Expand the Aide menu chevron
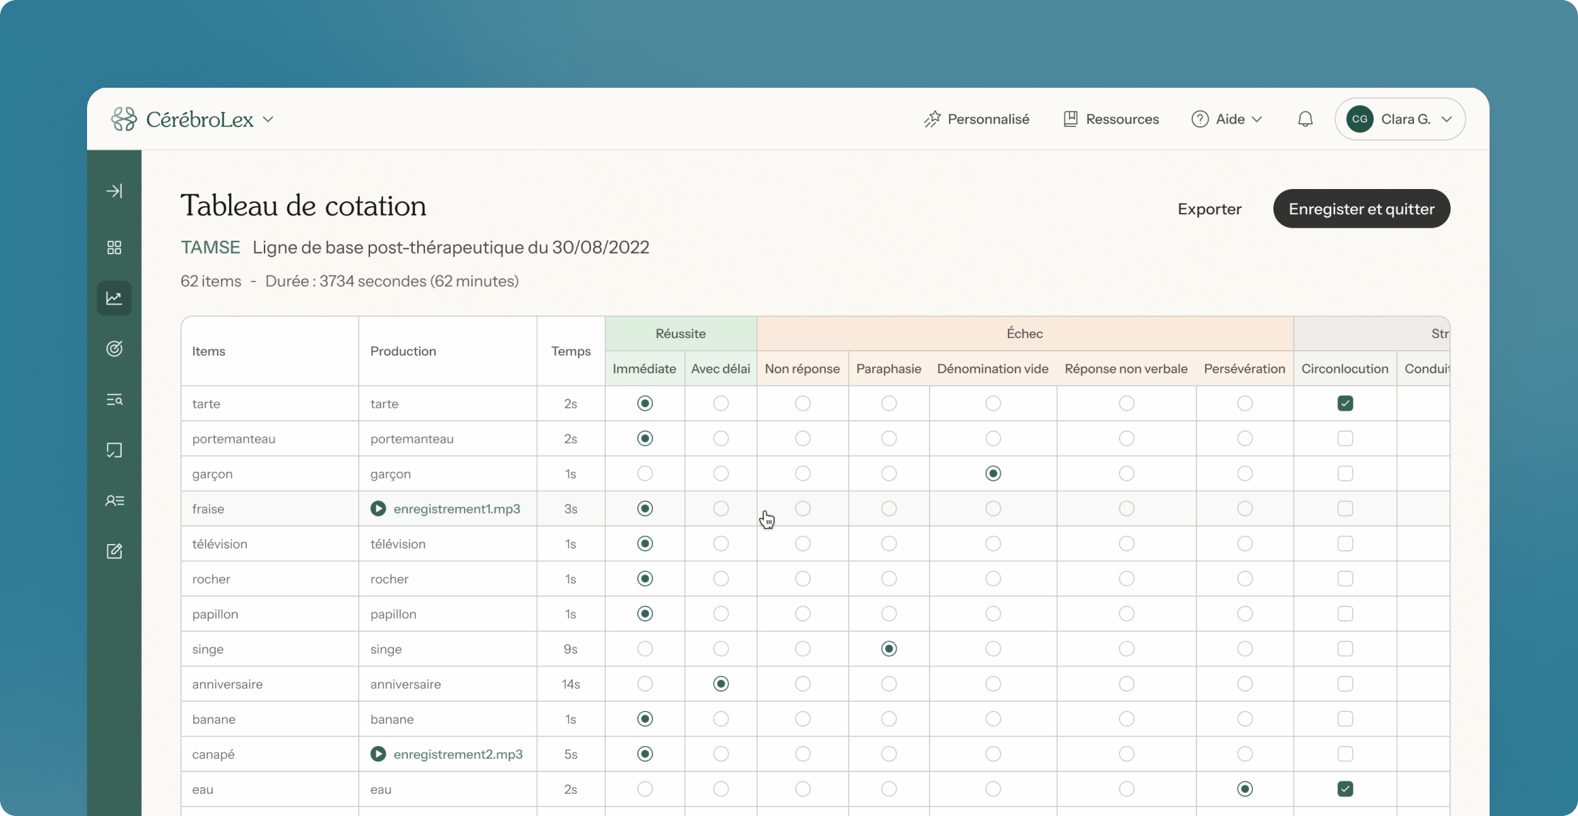1578x816 pixels. tap(1257, 119)
